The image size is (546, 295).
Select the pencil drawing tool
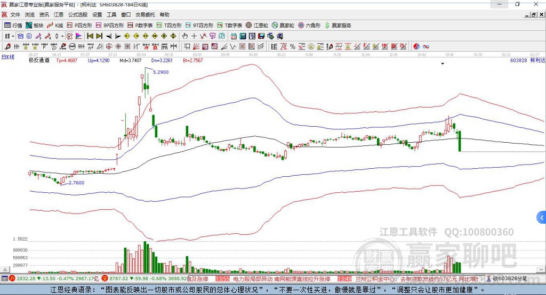pyautogui.click(x=7, y=46)
